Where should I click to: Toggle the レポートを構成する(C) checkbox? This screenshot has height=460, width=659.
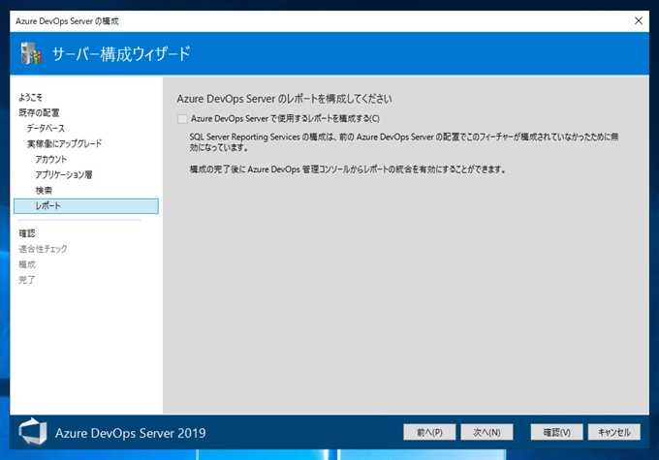click(x=182, y=119)
